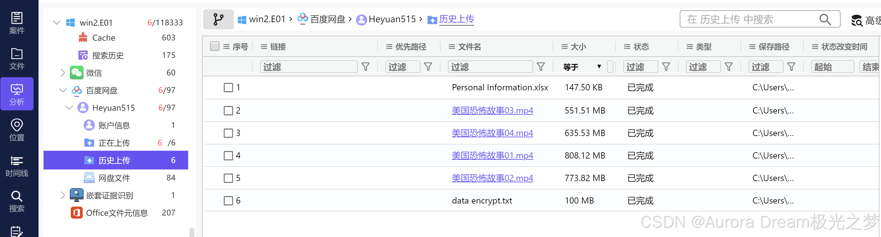Click filter funnel for 文件名 column
The image size is (881, 237).
pos(540,67)
